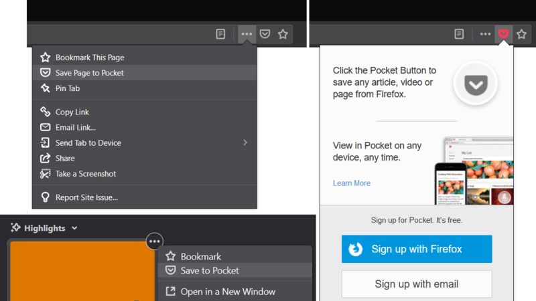Open Reader View icon in right toolbar
Image resolution: width=536 pixels, height=301 pixels.
pyautogui.click(x=459, y=34)
